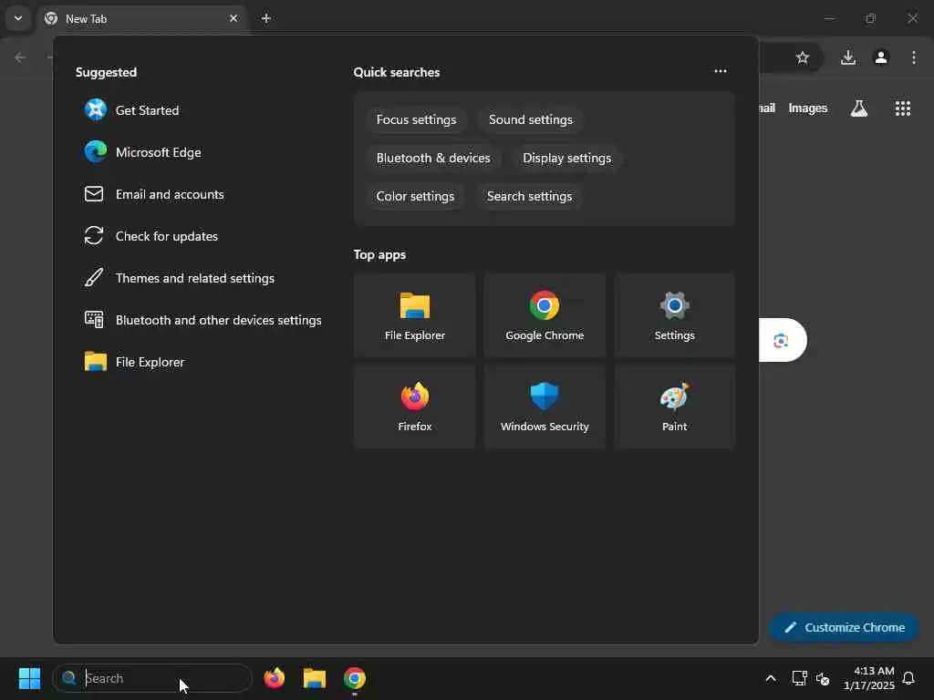The width and height of the screenshot is (934, 700).
Task: Open the notifications bell in system tray
Action: coord(908,678)
